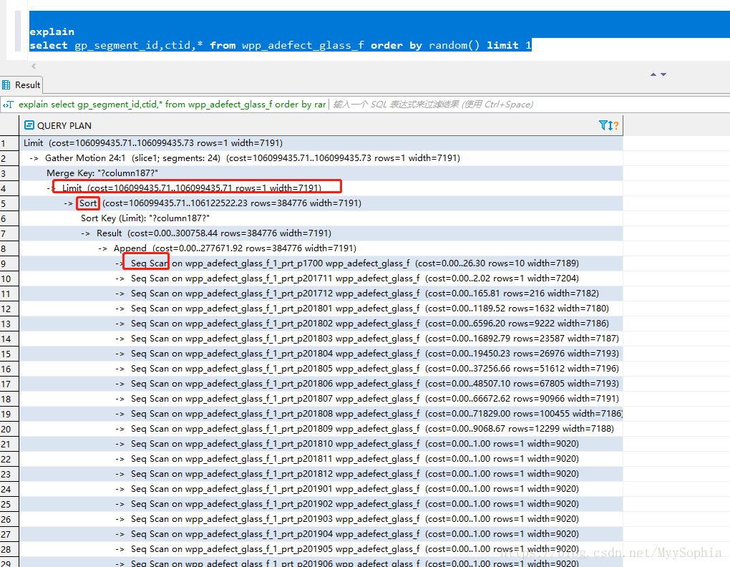This screenshot has height=567, width=730.
Task: Select Seq Scan on partition p201807 row
Action: tap(321, 399)
